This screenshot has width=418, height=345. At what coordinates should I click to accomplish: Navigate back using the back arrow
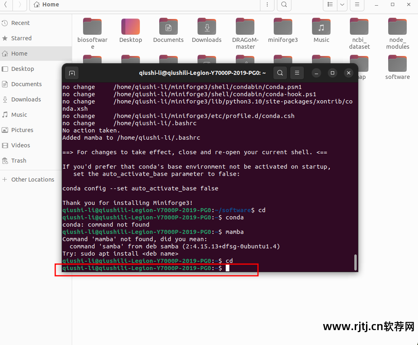(6, 5)
